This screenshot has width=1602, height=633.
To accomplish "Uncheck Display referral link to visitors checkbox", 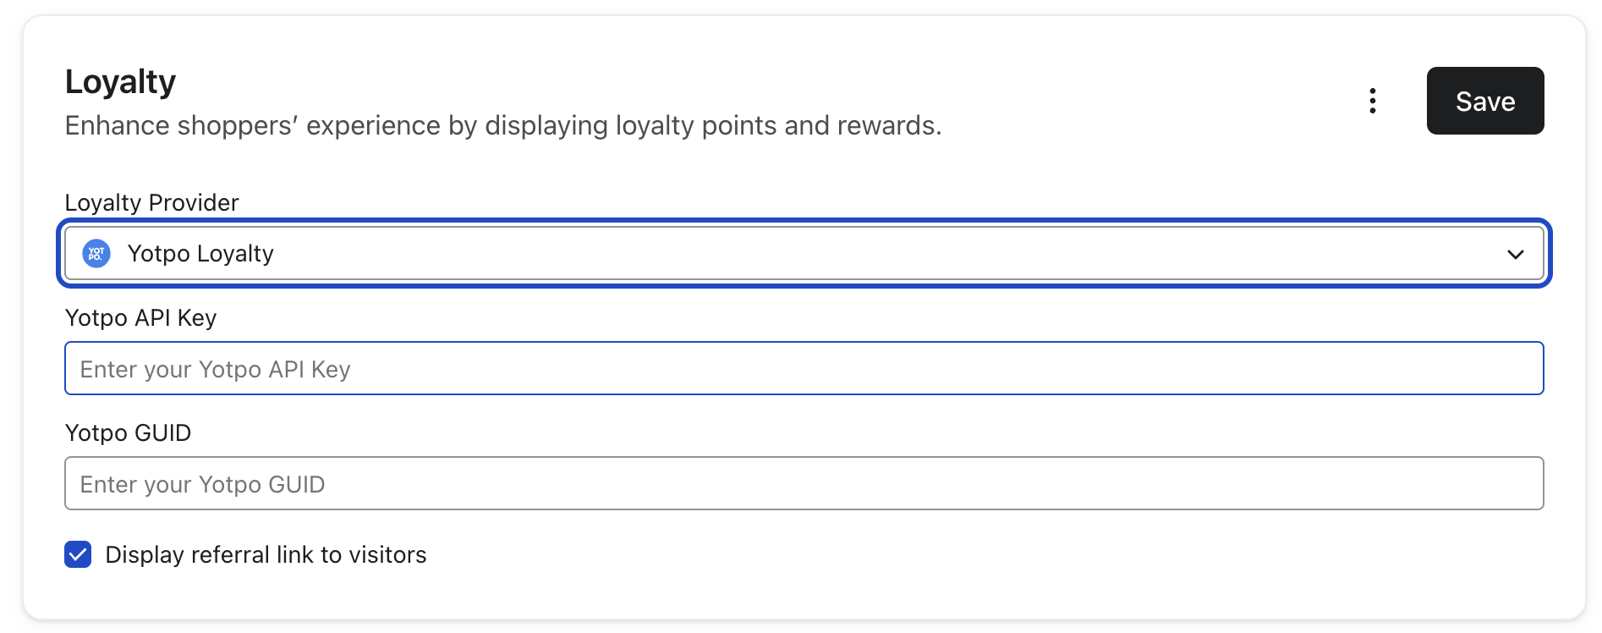I will click(78, 554).
